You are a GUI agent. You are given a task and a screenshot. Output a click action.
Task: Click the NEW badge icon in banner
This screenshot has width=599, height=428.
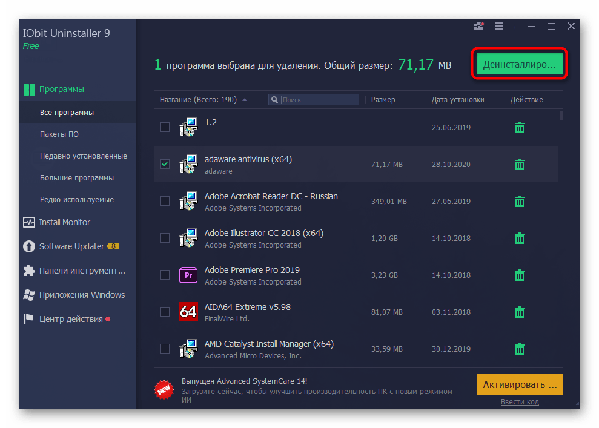pyautogui.click(x=164, y=390)
